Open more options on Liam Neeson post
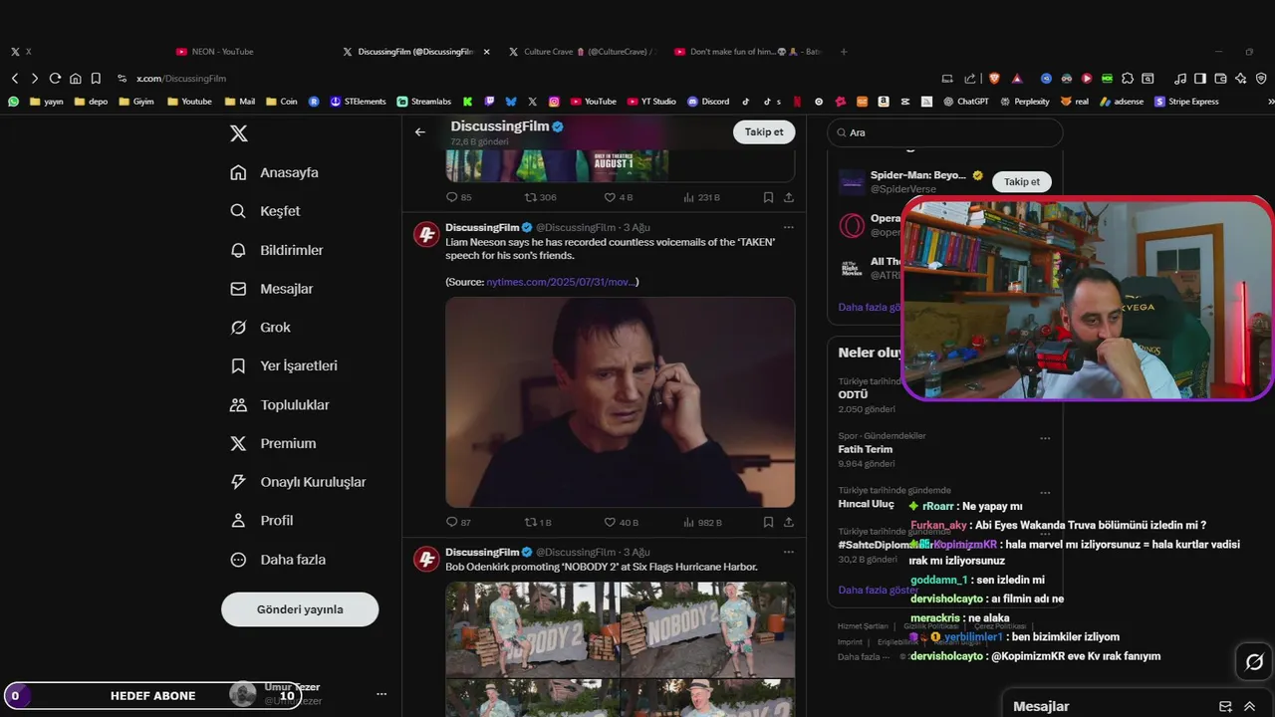 point(788,227)
